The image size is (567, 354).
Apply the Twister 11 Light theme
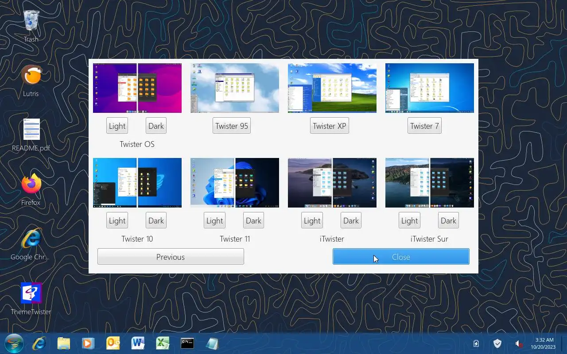tap(215, 220)
